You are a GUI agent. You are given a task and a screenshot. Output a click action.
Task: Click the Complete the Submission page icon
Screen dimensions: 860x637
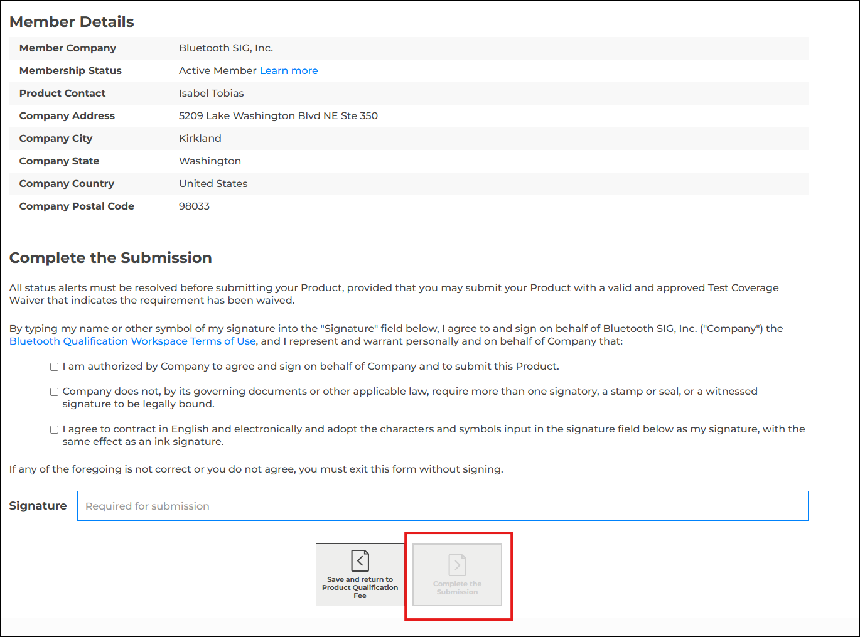click(458, 565)
